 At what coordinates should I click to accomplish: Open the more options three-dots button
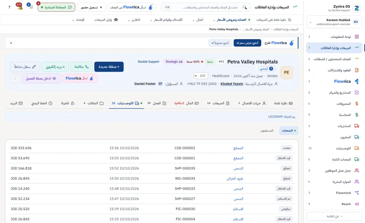pos(15,79)
